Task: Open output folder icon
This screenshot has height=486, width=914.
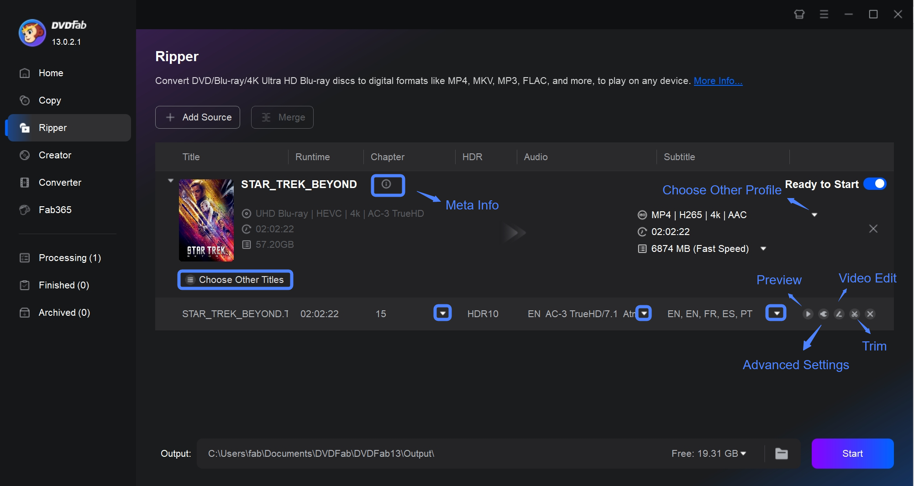Action: coord(782,454)
